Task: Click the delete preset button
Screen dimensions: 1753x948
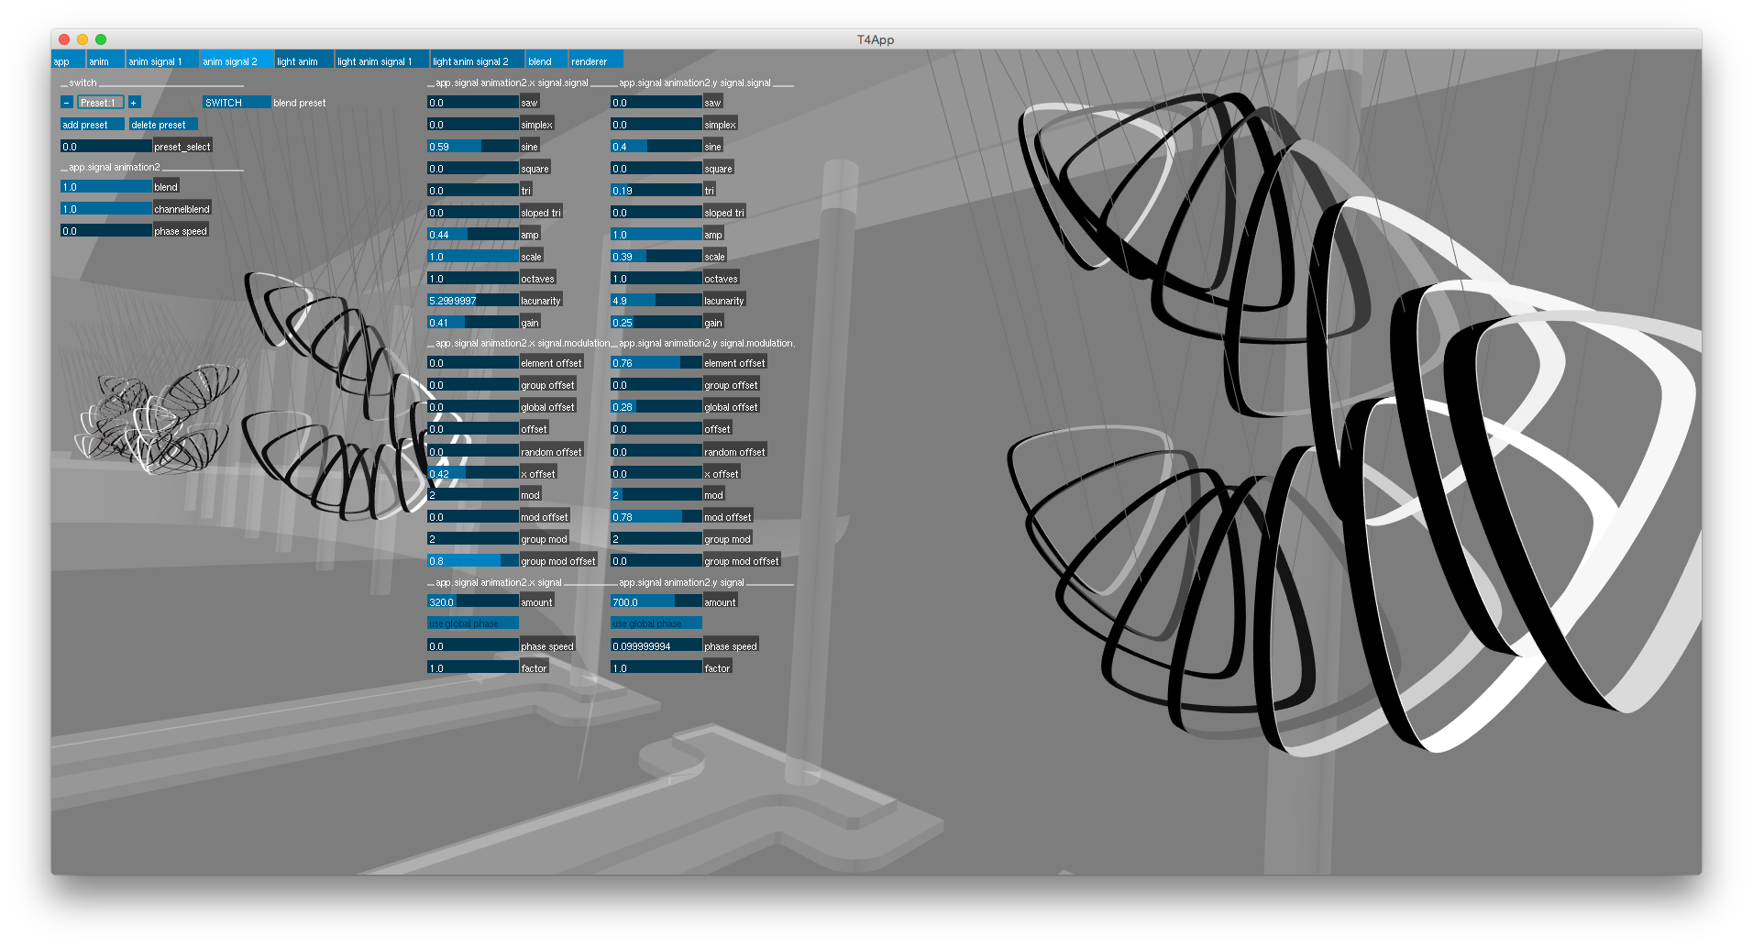Action: coord(161,124)
